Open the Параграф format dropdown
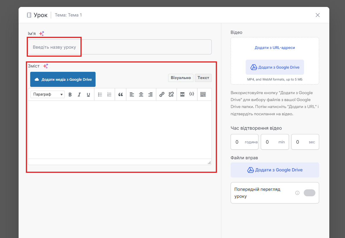 pyautogui.click(x=48, y=94)
